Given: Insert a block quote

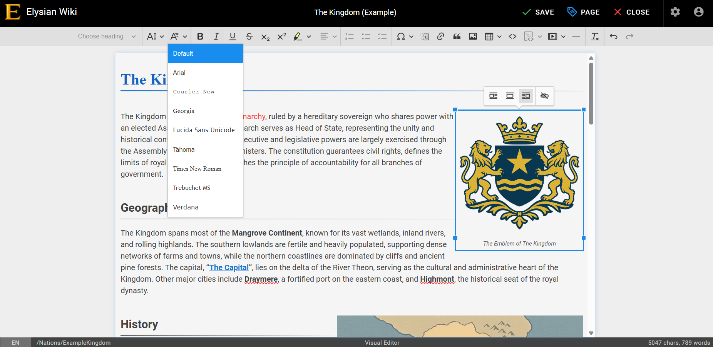Looking at the screenshot, I should tap(457, 37).
